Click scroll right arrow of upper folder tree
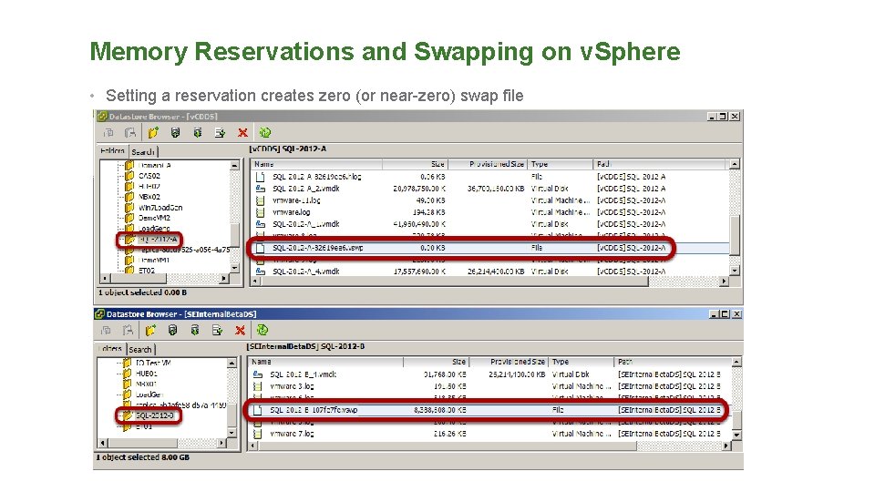875x492 pixels. point(224,279)
